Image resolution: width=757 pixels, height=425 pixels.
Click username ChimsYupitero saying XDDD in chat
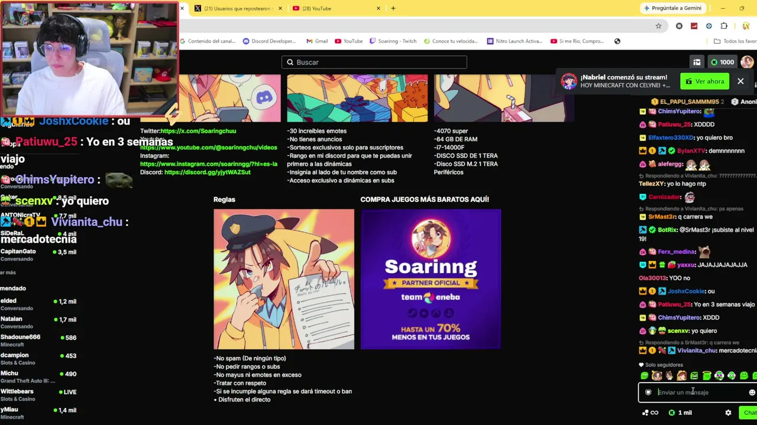click(x=678, y=318)
